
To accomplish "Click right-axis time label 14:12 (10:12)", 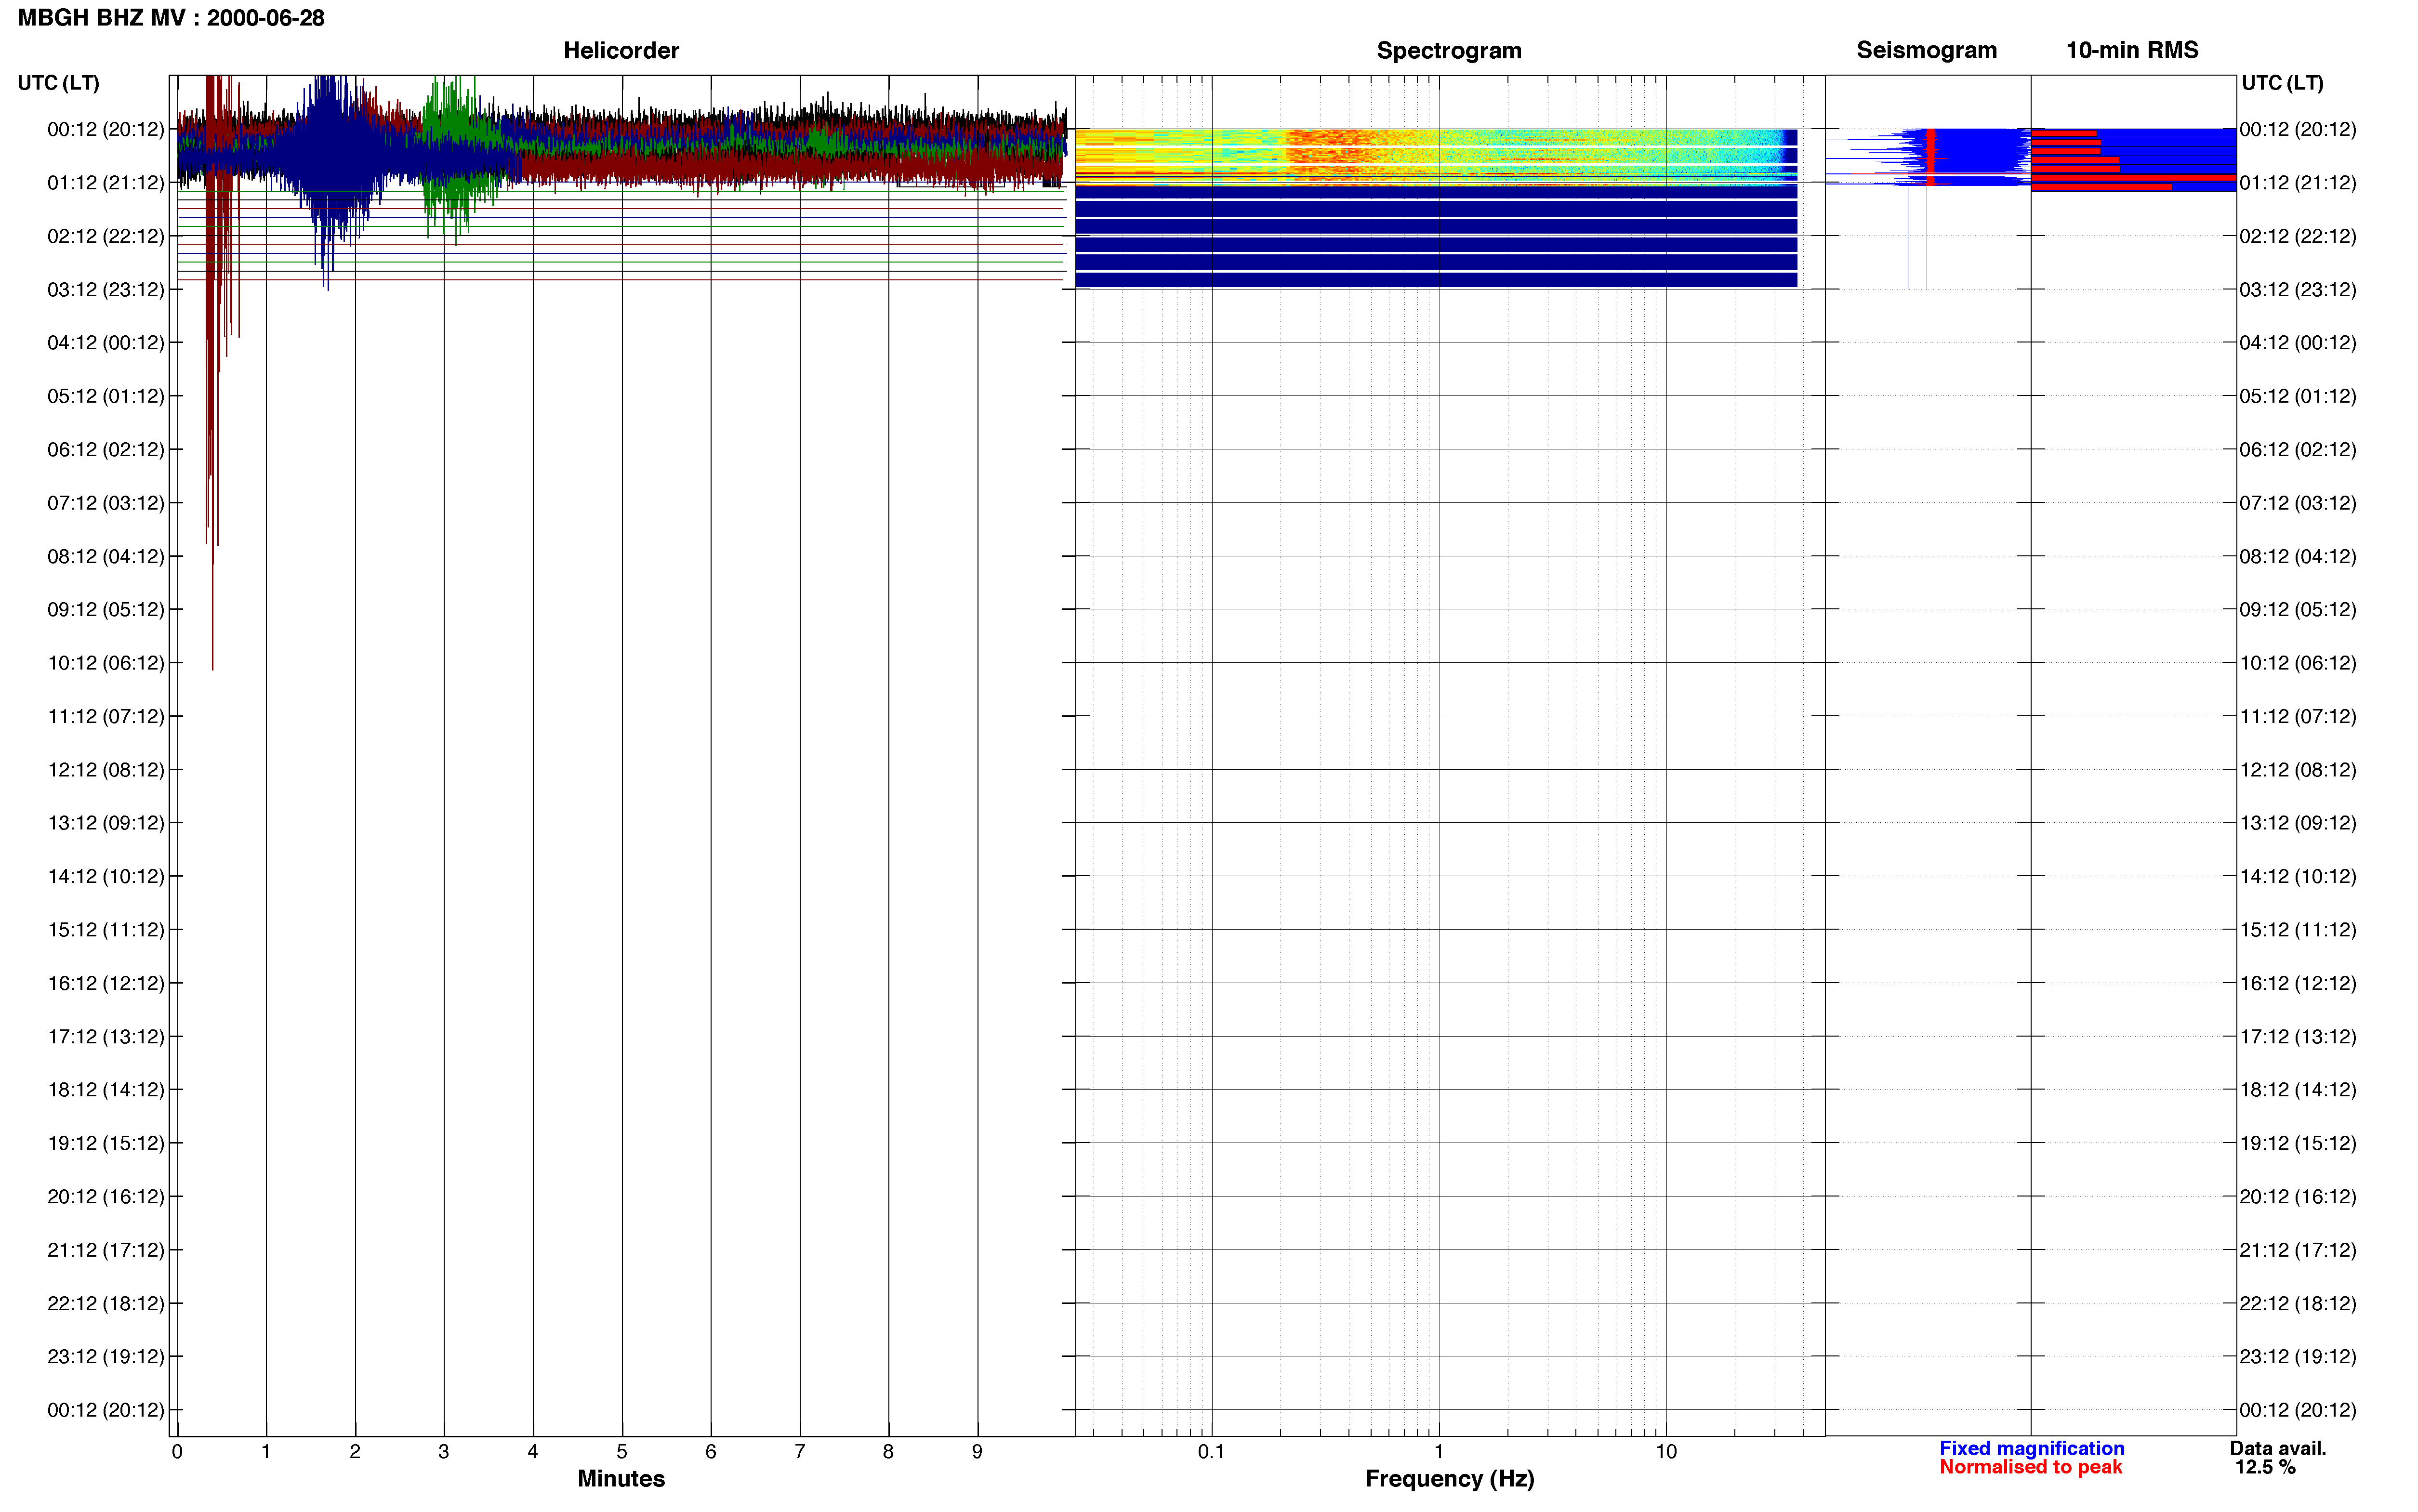I will (x=2298, y=877).
